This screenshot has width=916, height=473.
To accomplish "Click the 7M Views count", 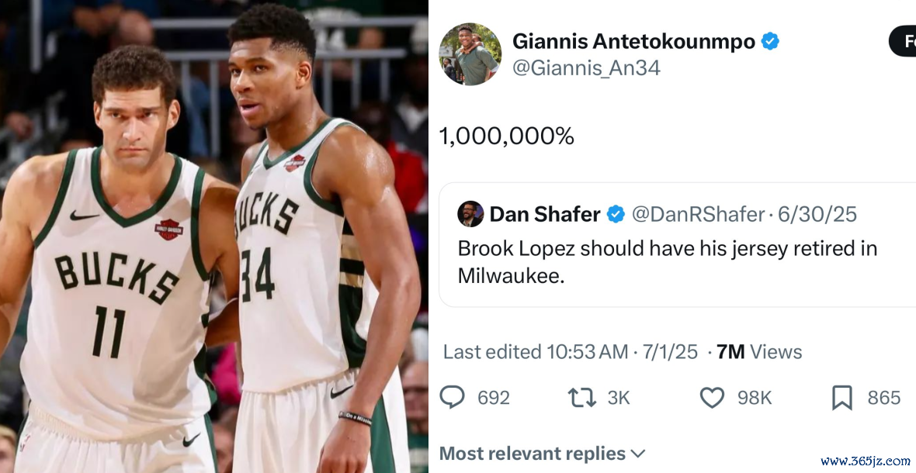I will pyautogui.click(x=759, y=352).
